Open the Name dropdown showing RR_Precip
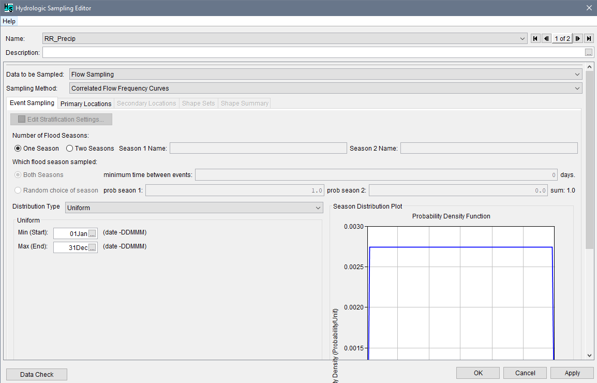The width and height of the screenshot is (597, 383). pyautogui.click(x=522, y=38)
